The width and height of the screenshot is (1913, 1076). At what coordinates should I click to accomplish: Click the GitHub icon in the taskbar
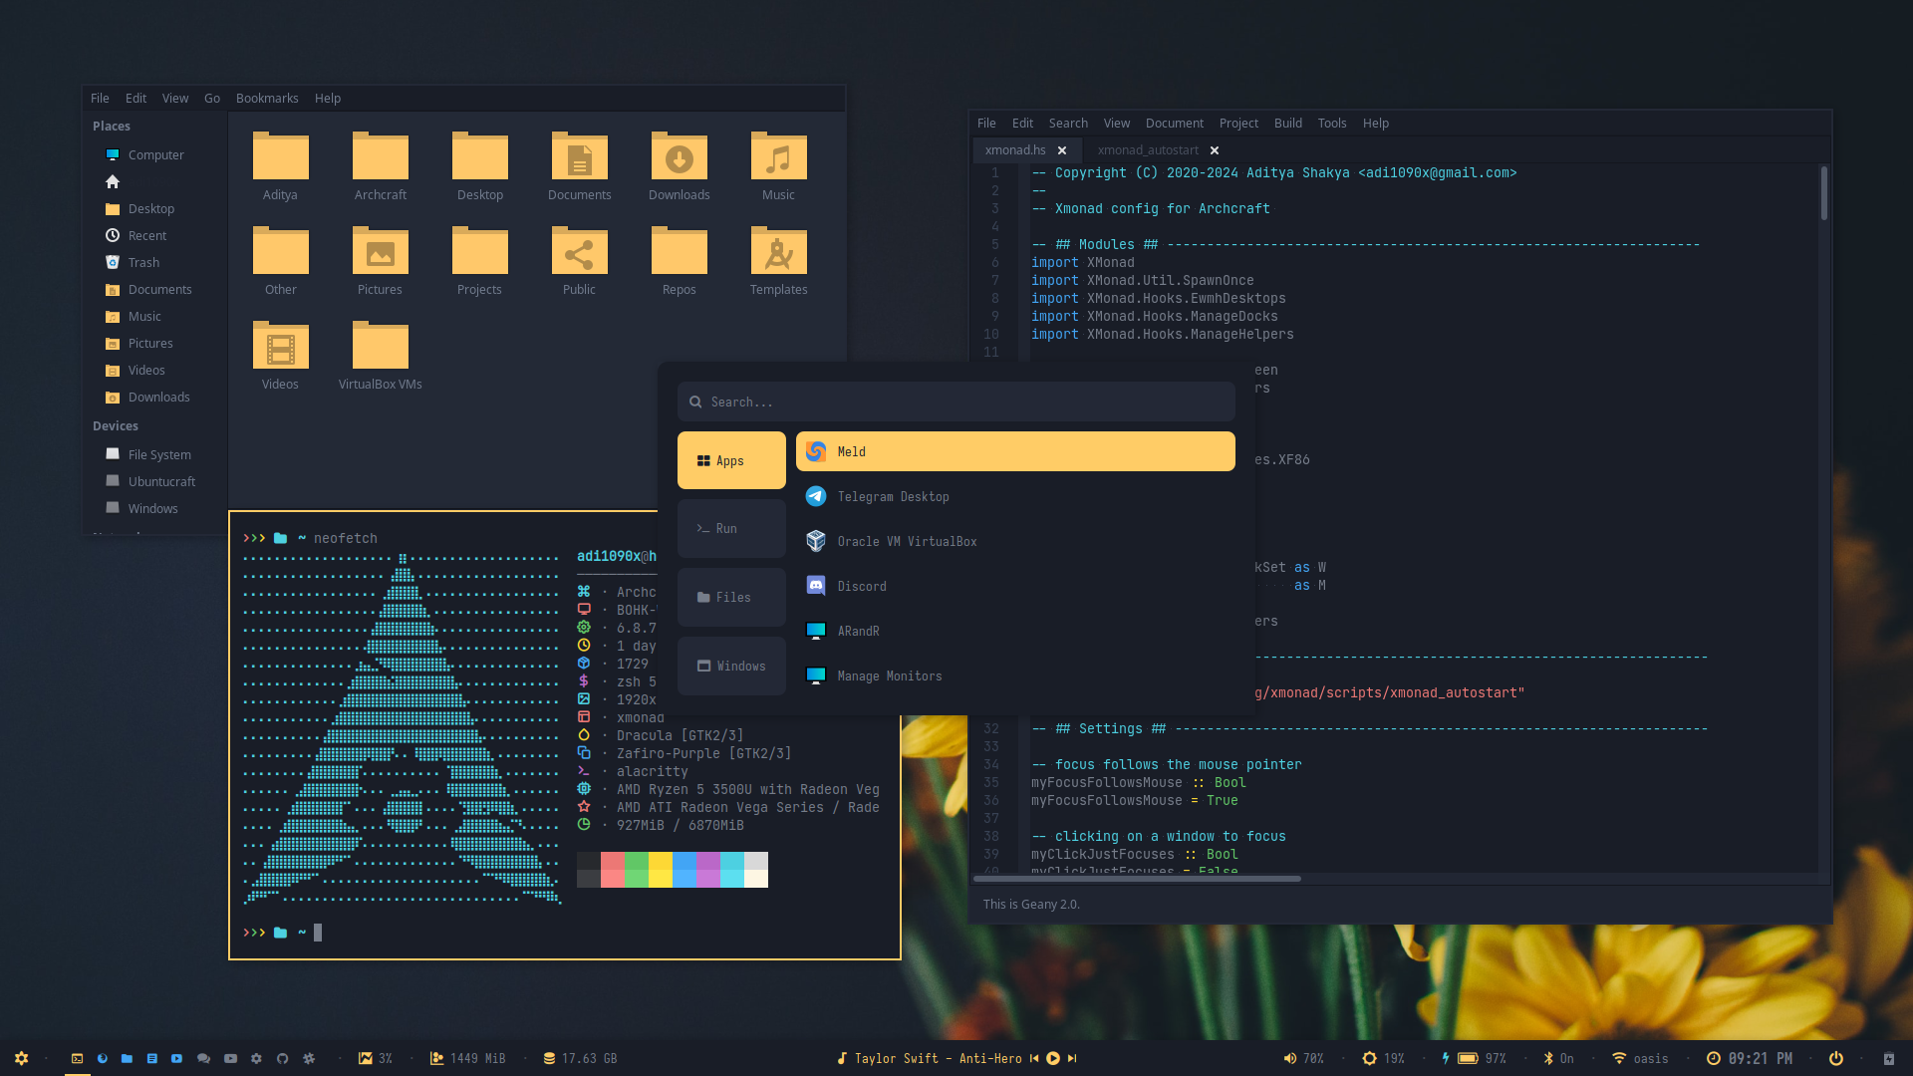click(282, 1058)
